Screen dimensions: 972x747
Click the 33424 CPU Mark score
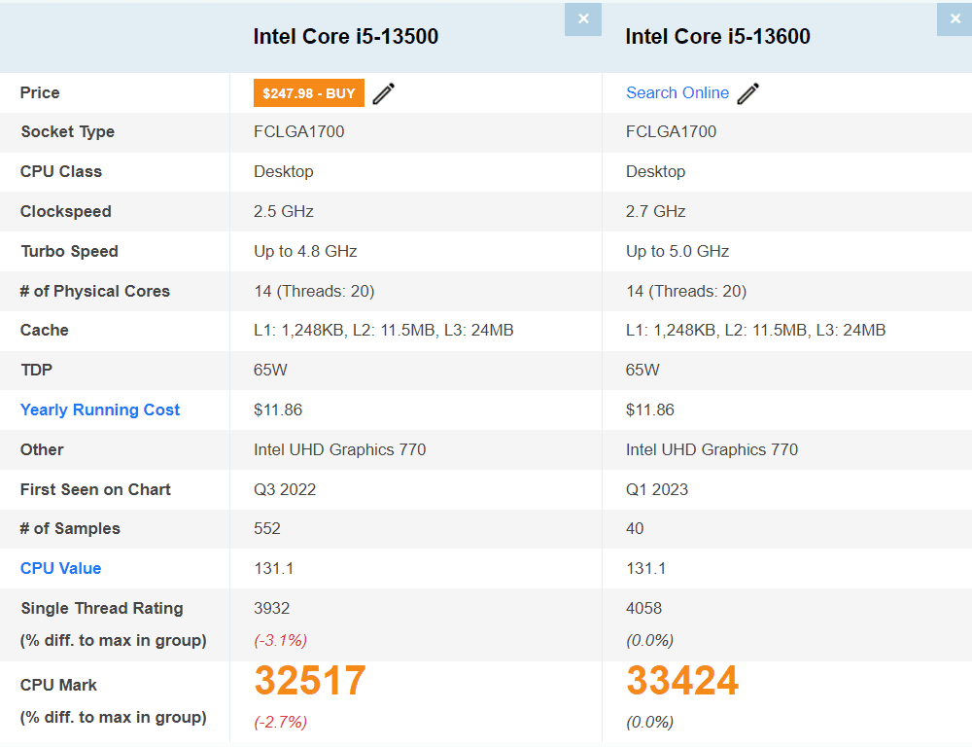tap(682, 681)
